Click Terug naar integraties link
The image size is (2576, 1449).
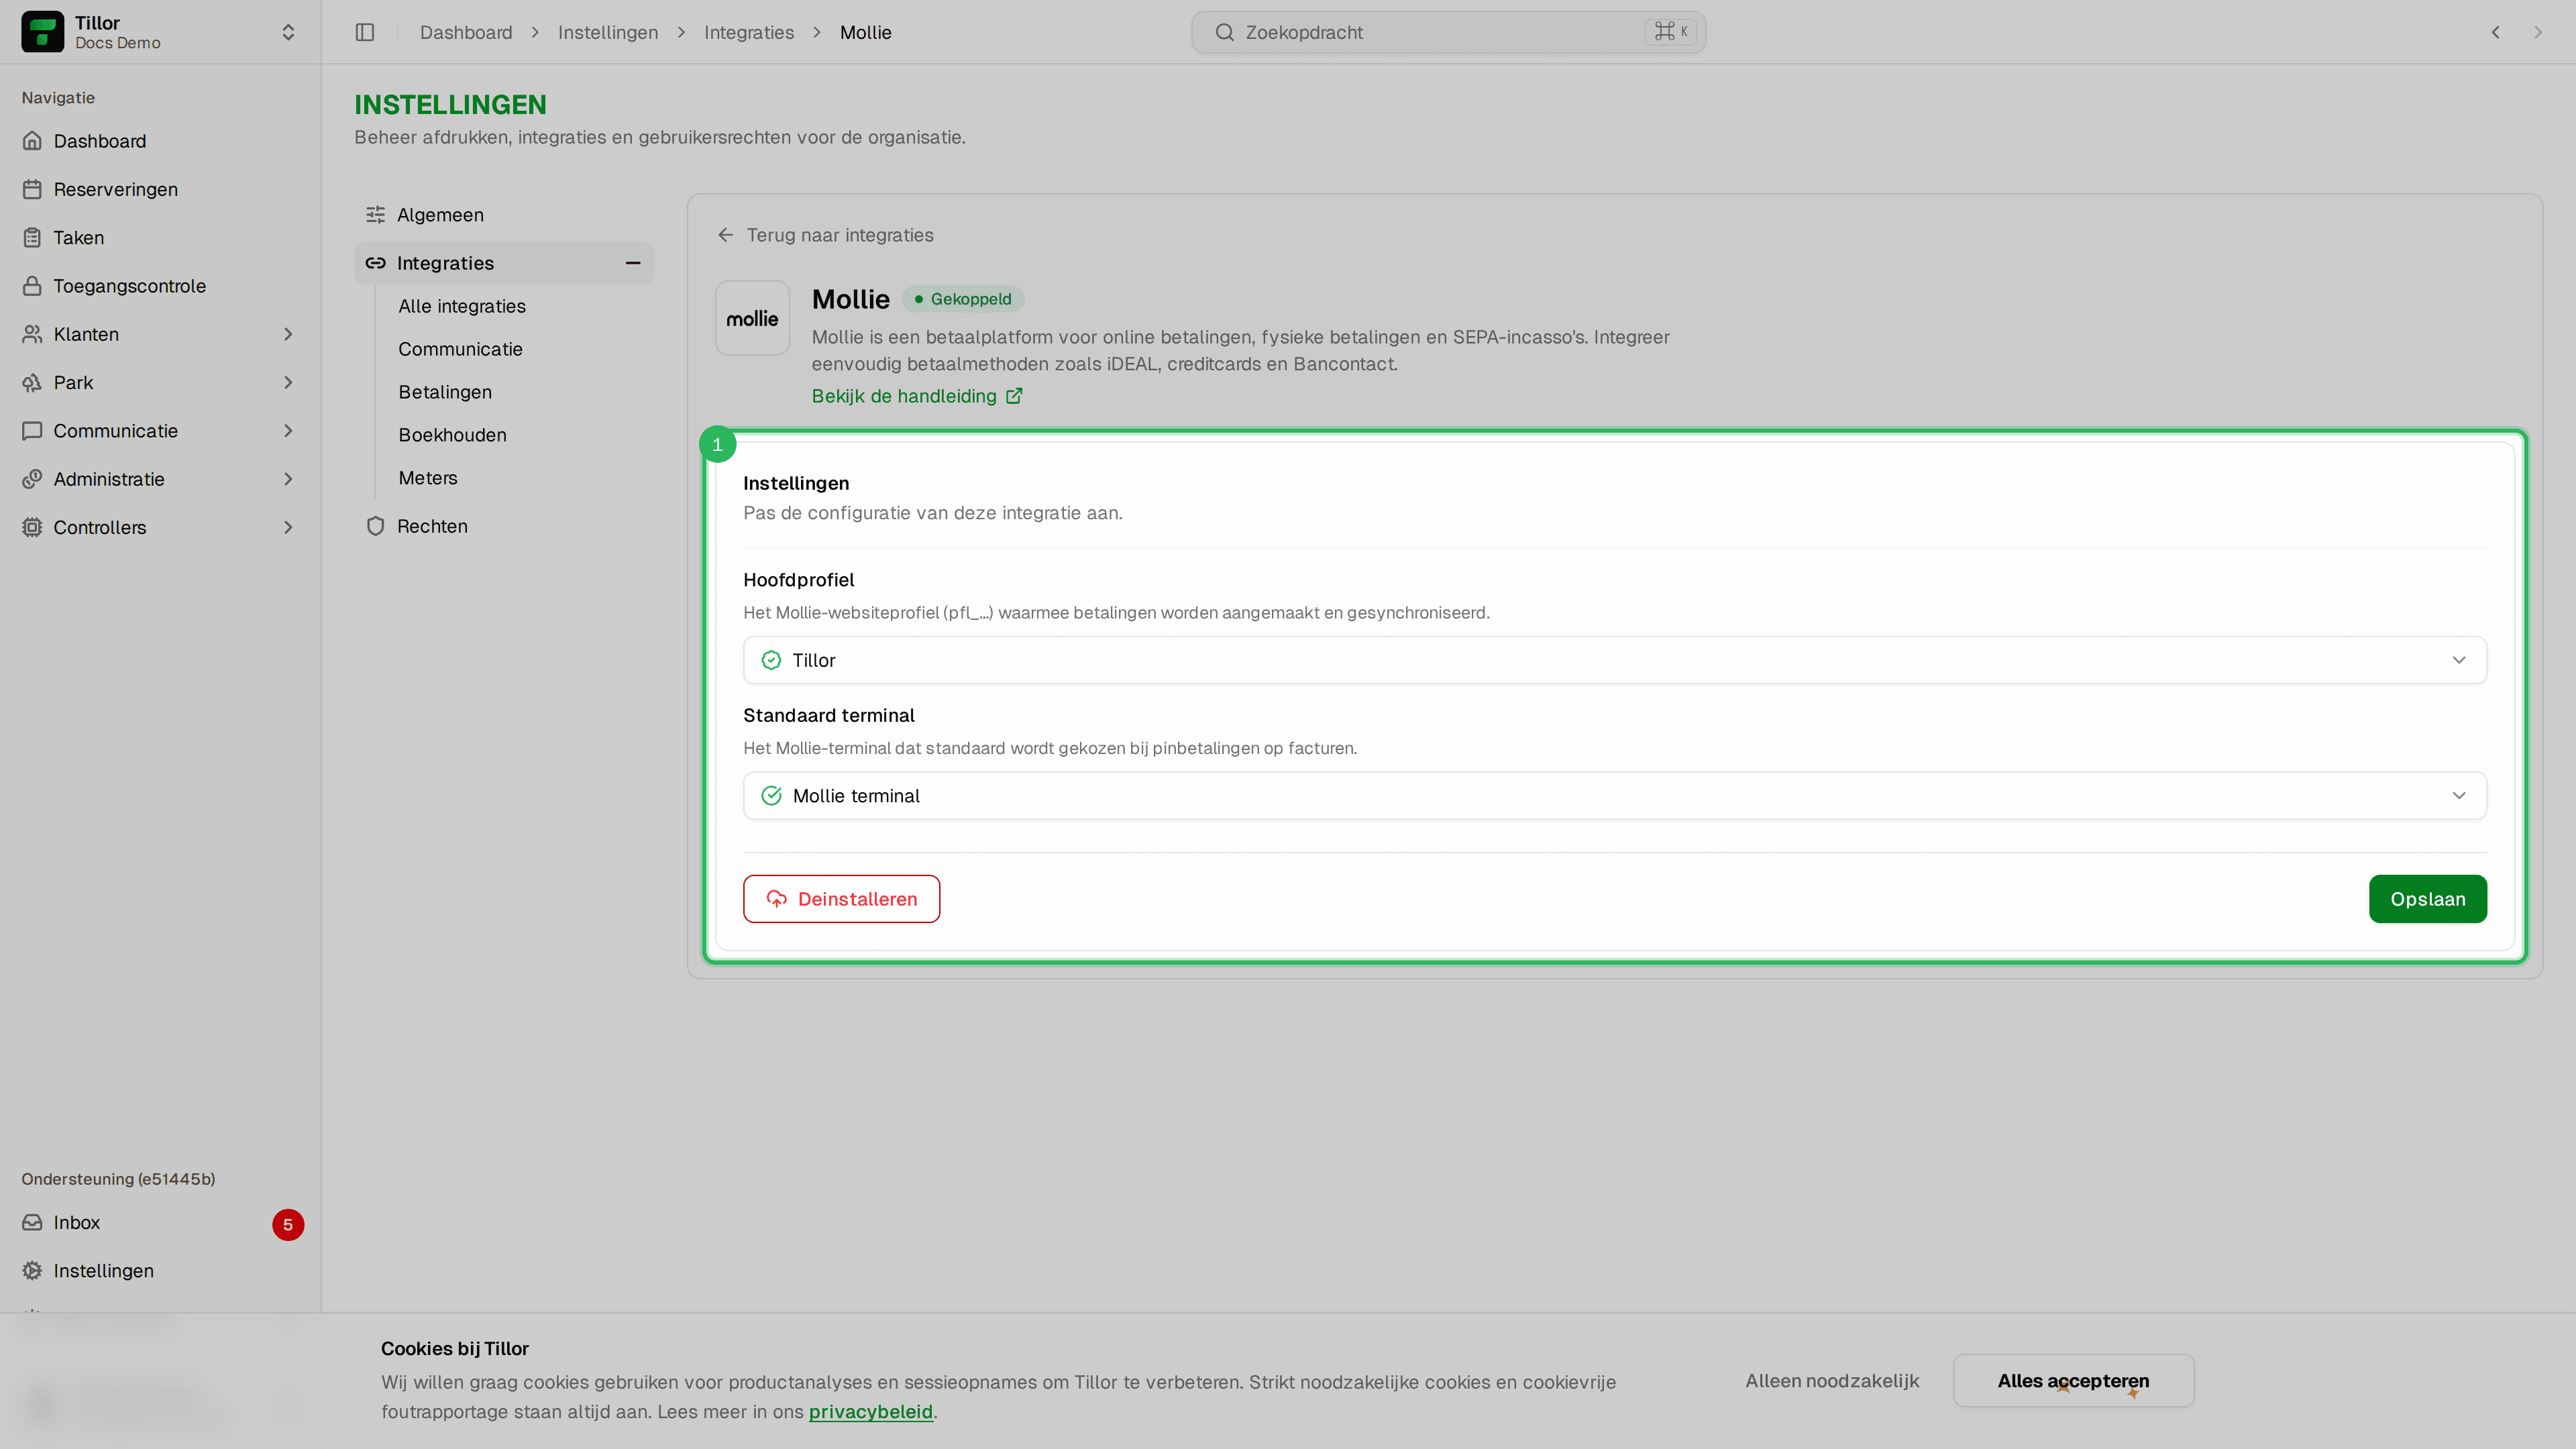[825, 235]
